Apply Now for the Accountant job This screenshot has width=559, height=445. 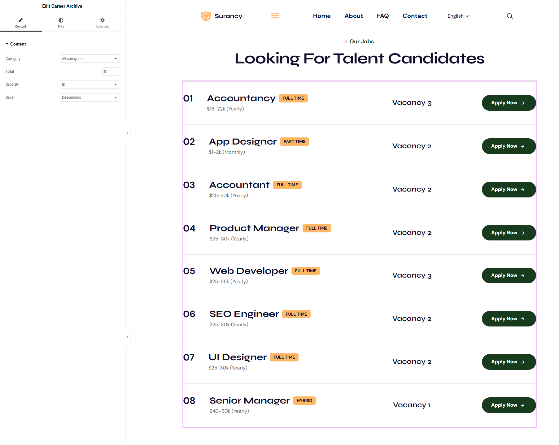coord(509,190)
